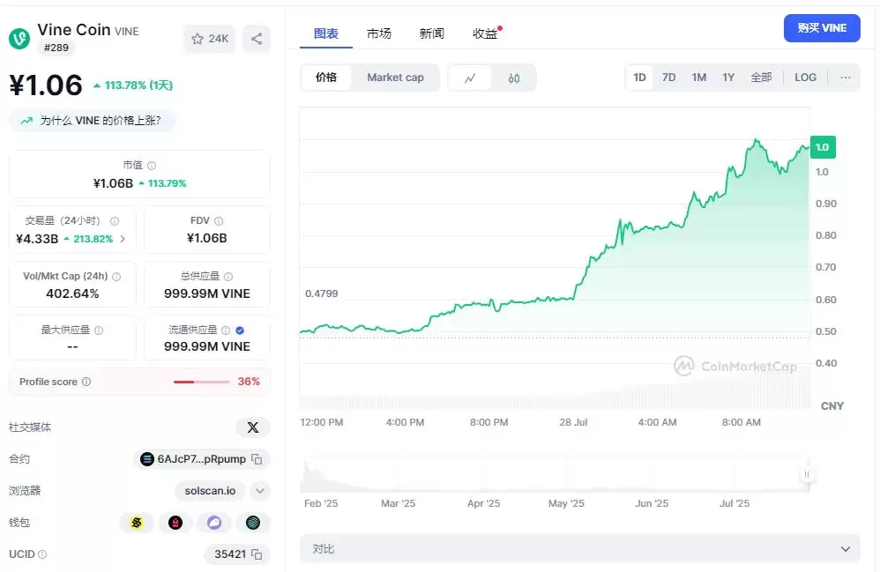Viewport: 880px width, 572px height.
Task: Select the candlestick chart icon
Action: tap(514, 78)
